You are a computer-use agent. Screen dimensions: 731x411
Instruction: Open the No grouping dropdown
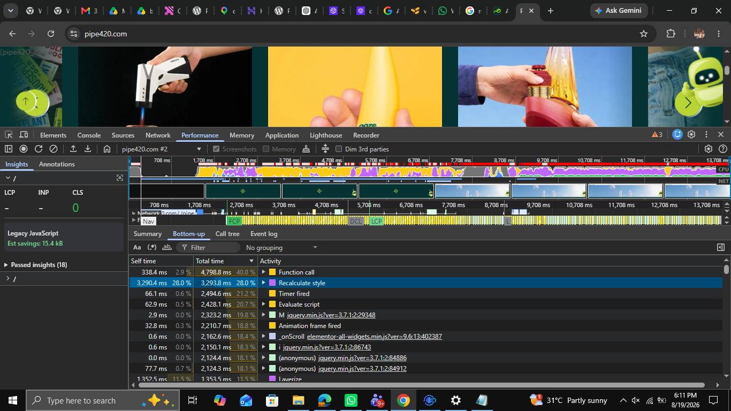(x=281, y=247)
